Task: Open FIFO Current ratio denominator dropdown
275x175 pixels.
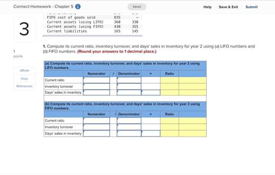Action: (129, 121)
